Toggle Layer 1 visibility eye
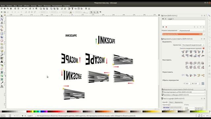 (x=163, y=19)
